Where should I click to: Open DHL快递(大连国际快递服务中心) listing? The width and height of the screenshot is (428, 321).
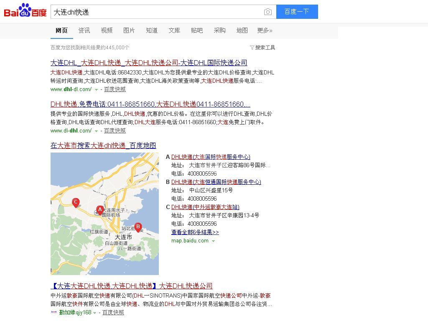pyautogui.click(x=211, y=157)
